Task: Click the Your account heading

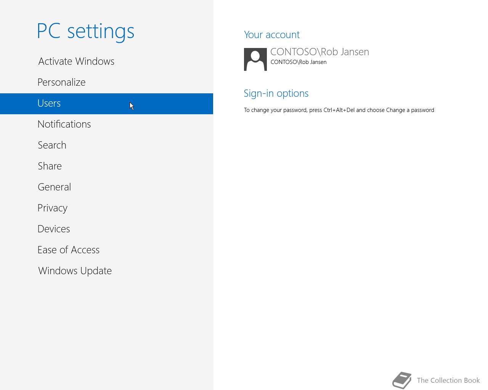Action: 272,35
